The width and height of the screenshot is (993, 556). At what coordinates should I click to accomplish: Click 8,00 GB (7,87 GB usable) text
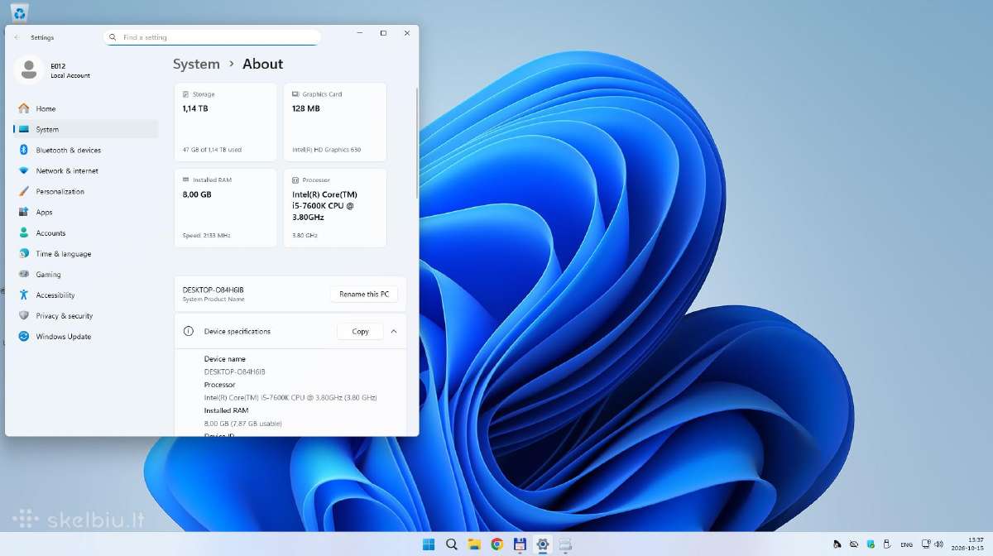(x=243, y=423)
